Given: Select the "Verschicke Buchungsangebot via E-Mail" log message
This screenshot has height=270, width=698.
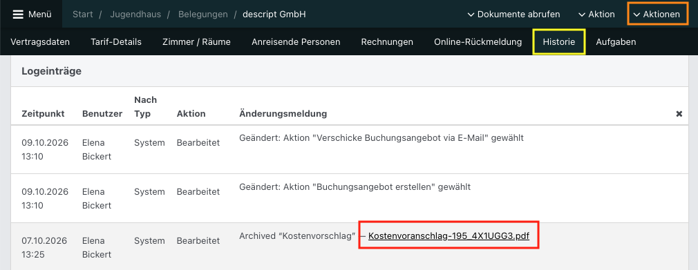Looking at the screenshot, I should (381, 138).
